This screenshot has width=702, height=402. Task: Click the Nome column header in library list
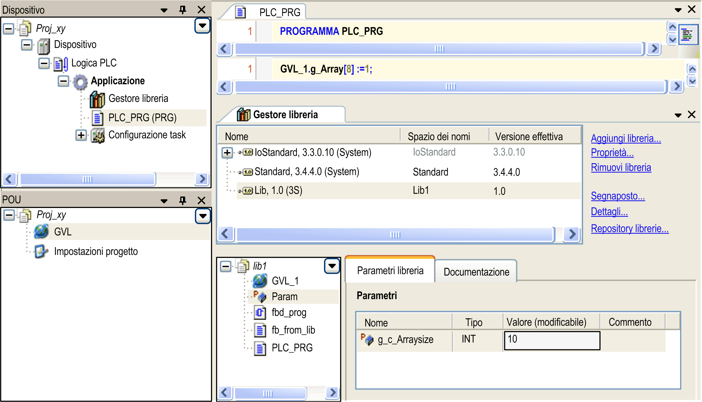tap(309, 136)
